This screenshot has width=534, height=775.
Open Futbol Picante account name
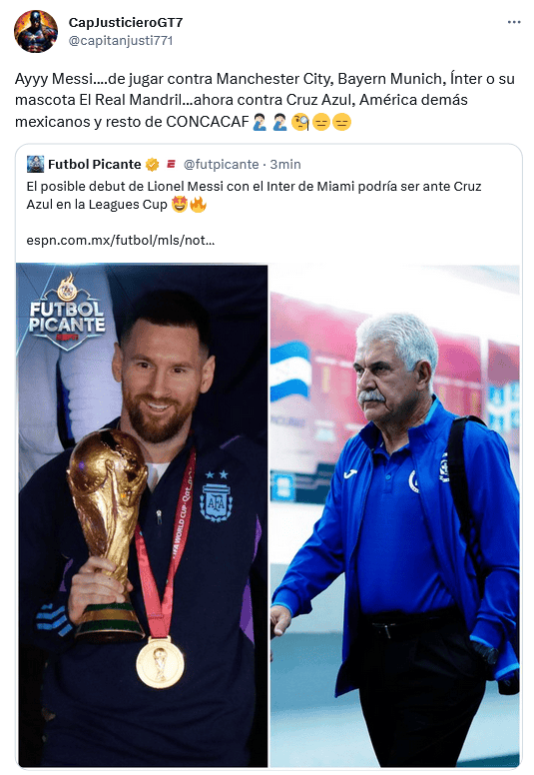[x=95, y=164]
